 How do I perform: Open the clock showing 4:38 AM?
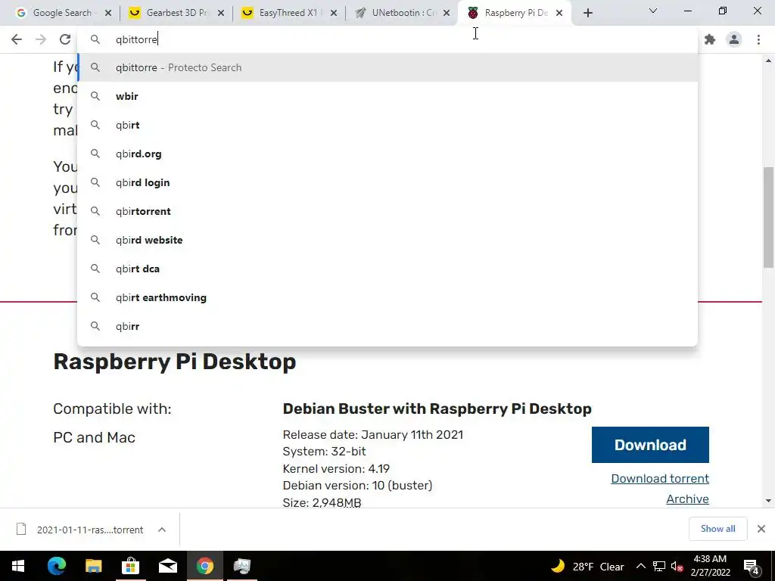[710, 566]
